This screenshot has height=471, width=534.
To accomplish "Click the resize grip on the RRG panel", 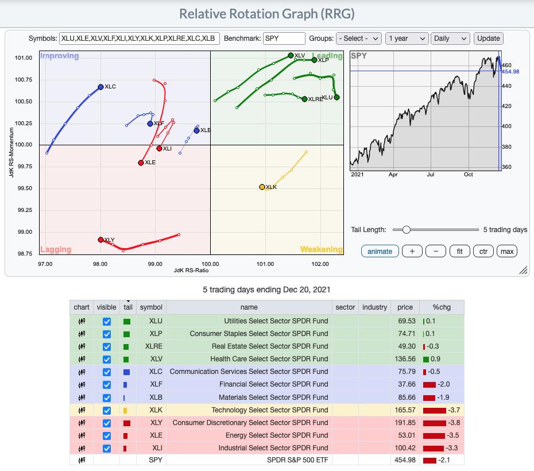I will point(523,270).
